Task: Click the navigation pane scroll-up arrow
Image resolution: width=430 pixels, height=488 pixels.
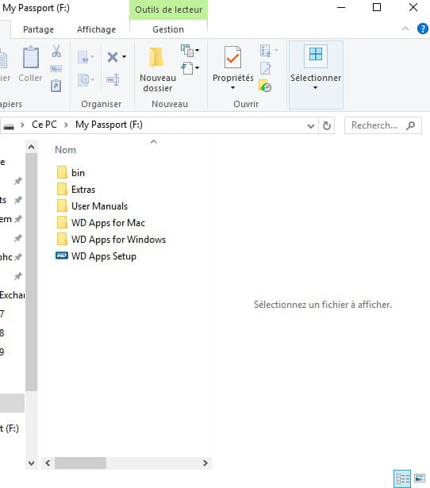Action: coord(31,147)
